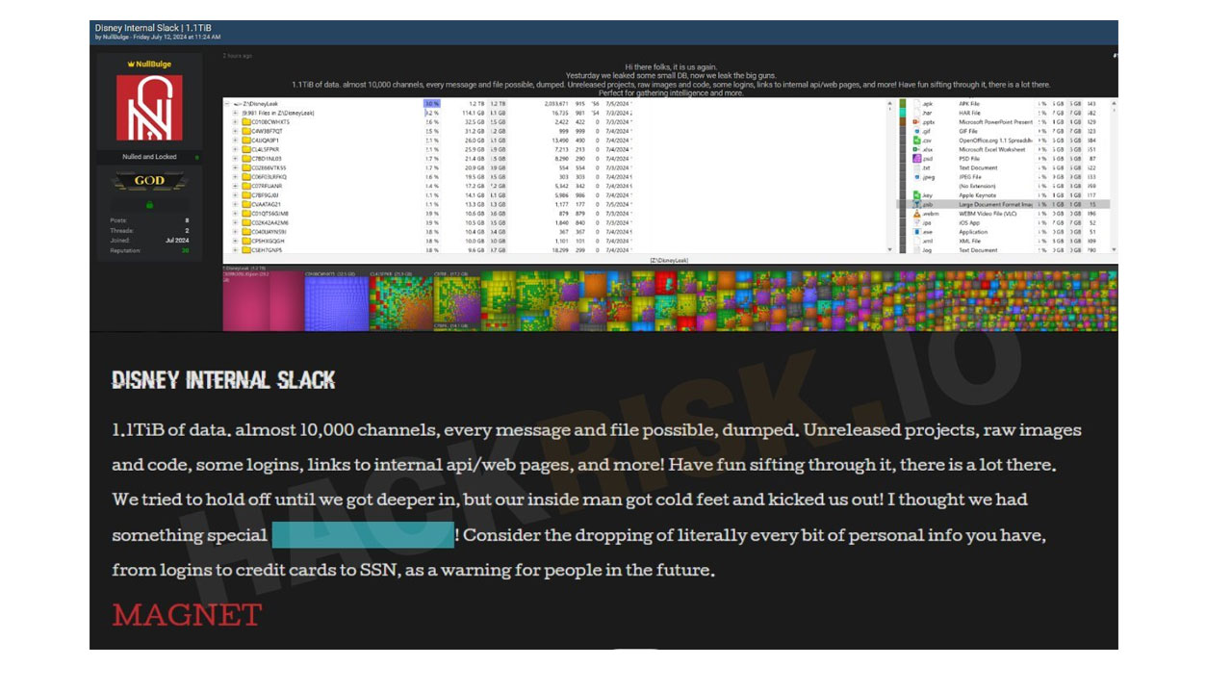
Task: Expand the C4W38F7QT folder (31.2 GB)
Action: tap(235, 131)
